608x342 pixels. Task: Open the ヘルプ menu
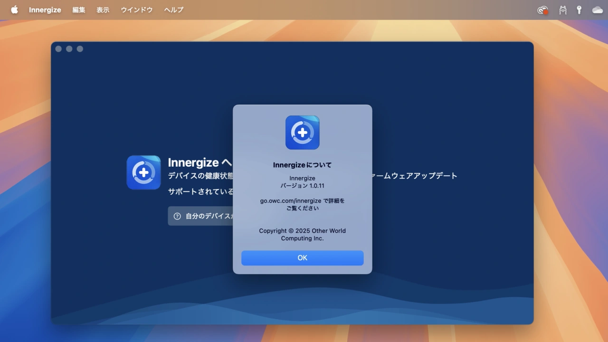[x=173, y=10]
